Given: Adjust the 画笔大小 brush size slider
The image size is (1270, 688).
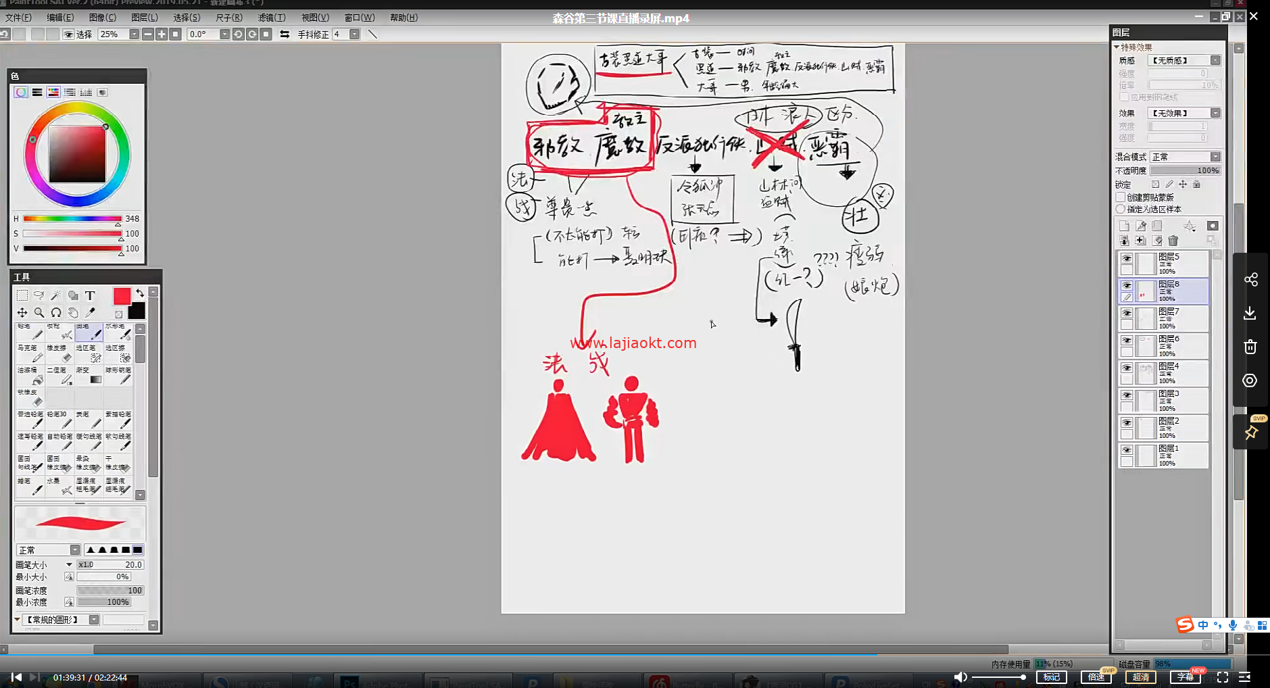Looking at the screenshot, I should tap(110, 565).
